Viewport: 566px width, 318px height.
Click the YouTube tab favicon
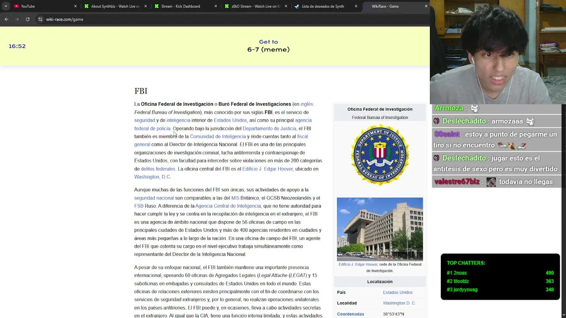[x=16, y=6]
